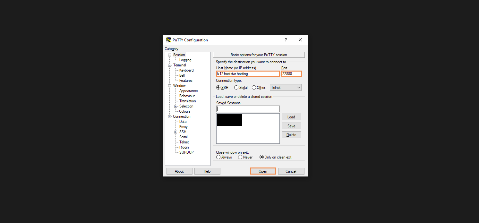Open the Translation settings category
The image size is (479, 223).
click(x=188, y=101)
